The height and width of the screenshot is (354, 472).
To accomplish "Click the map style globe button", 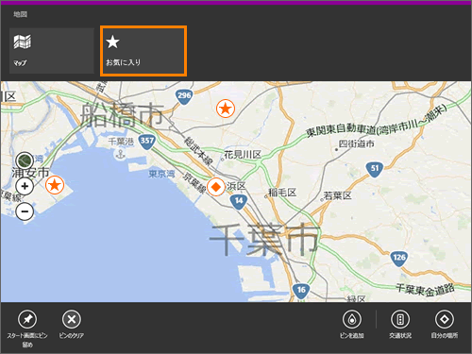I will (25, 160).
